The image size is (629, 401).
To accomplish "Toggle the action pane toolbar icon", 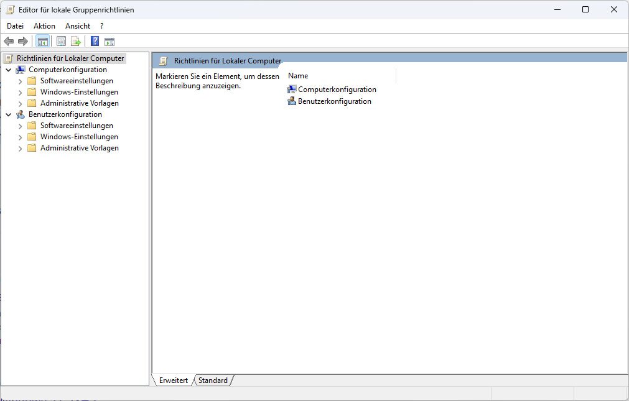I will click(109, 42).
